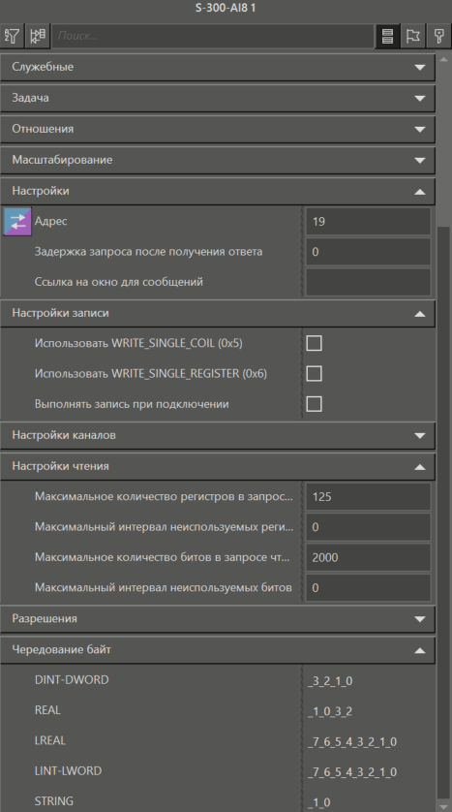Image resolution: width=452 pixels, height=812 pixels.
Task: Expand the Масштабирование section
Action: point(217,160)
